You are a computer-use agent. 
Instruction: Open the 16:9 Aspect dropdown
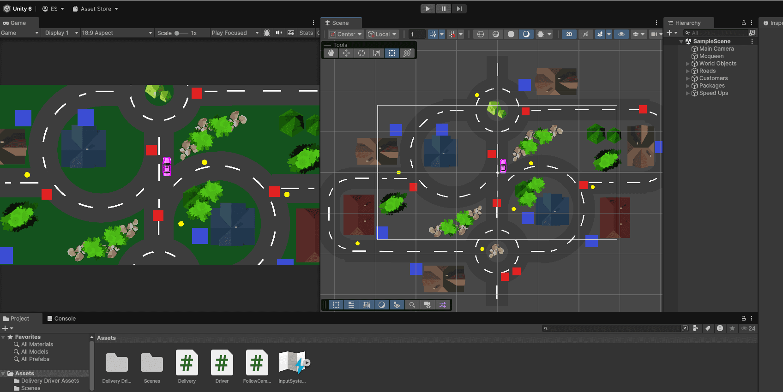117,33
